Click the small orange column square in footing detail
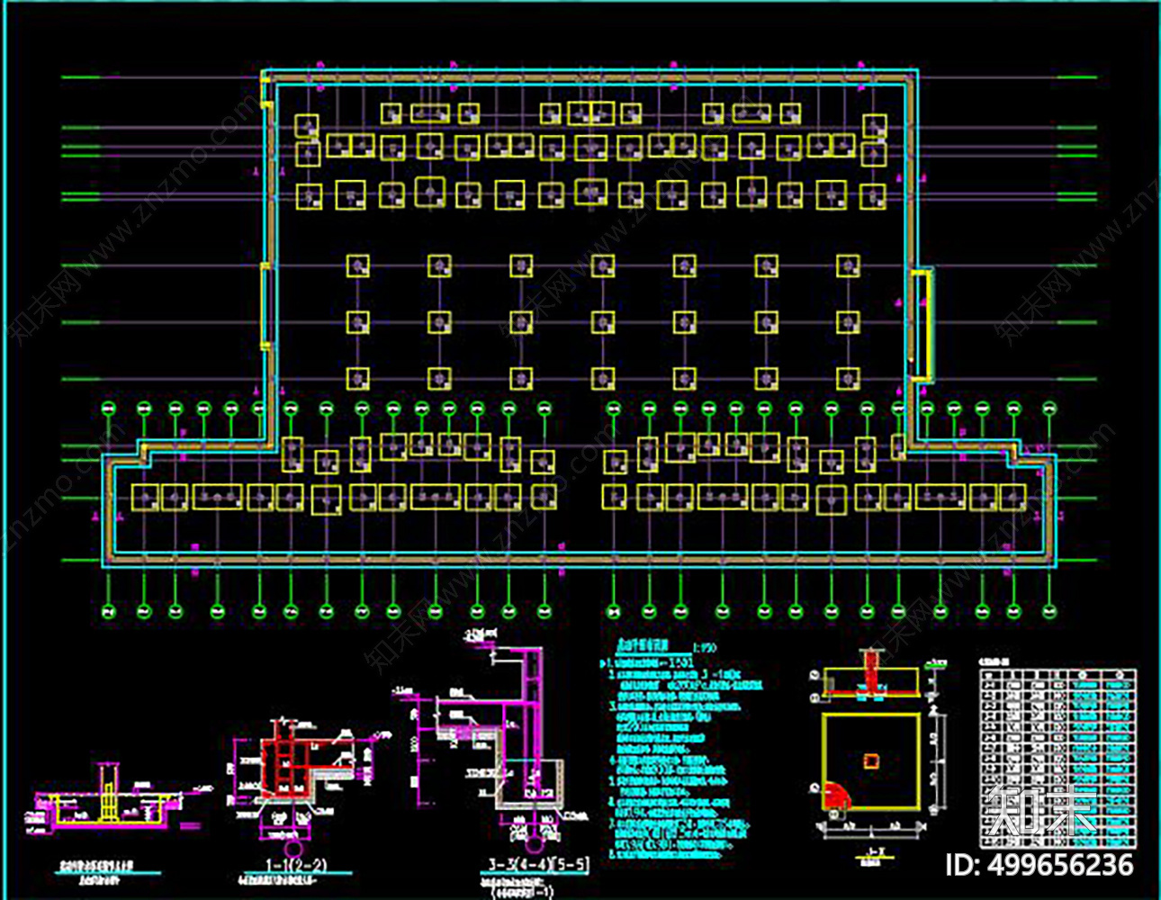The image size is (1161, 900). coord(871,761)
